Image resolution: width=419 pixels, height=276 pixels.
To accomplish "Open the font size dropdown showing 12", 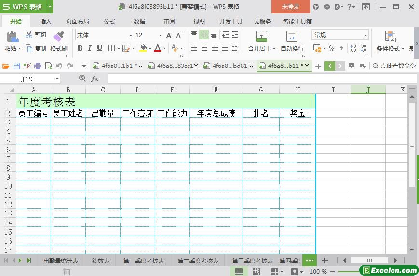I will pyautogui.click(x=161, y=35).
